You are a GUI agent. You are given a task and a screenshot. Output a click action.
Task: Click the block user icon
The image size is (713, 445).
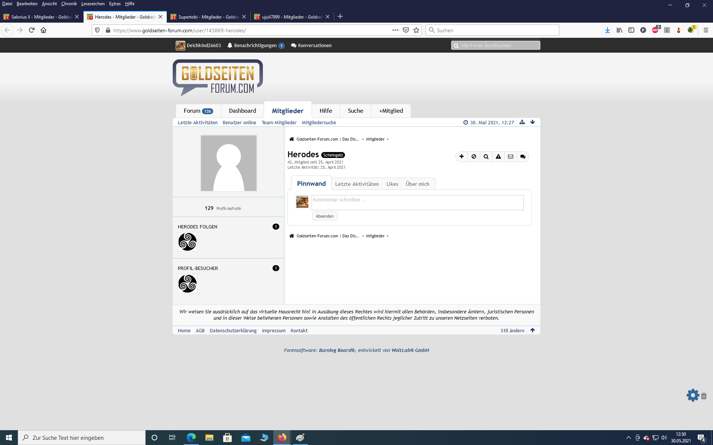(474, 156)
